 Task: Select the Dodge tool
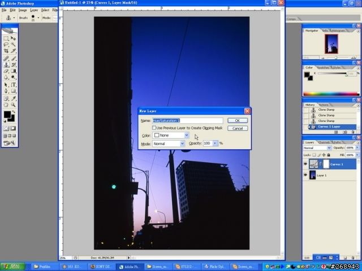click(x=13, y=77)
